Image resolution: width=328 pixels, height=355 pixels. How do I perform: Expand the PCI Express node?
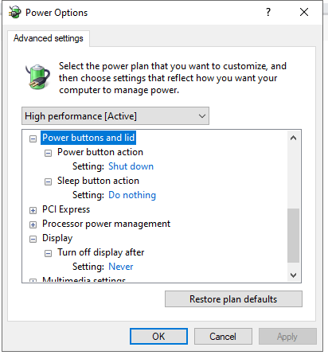coord(33,210)
